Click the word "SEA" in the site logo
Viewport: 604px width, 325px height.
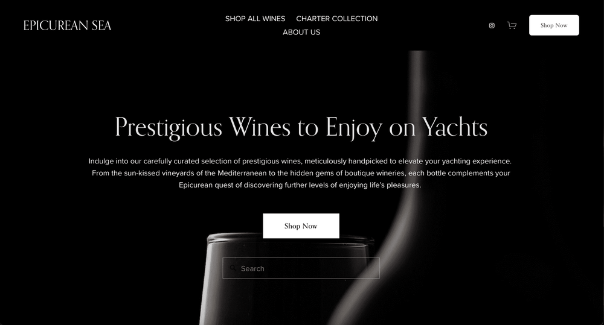[101, 25]
